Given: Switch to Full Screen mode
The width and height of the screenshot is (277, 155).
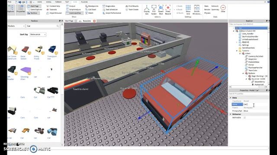Looking at the screenshot, I should coord(154,9).
